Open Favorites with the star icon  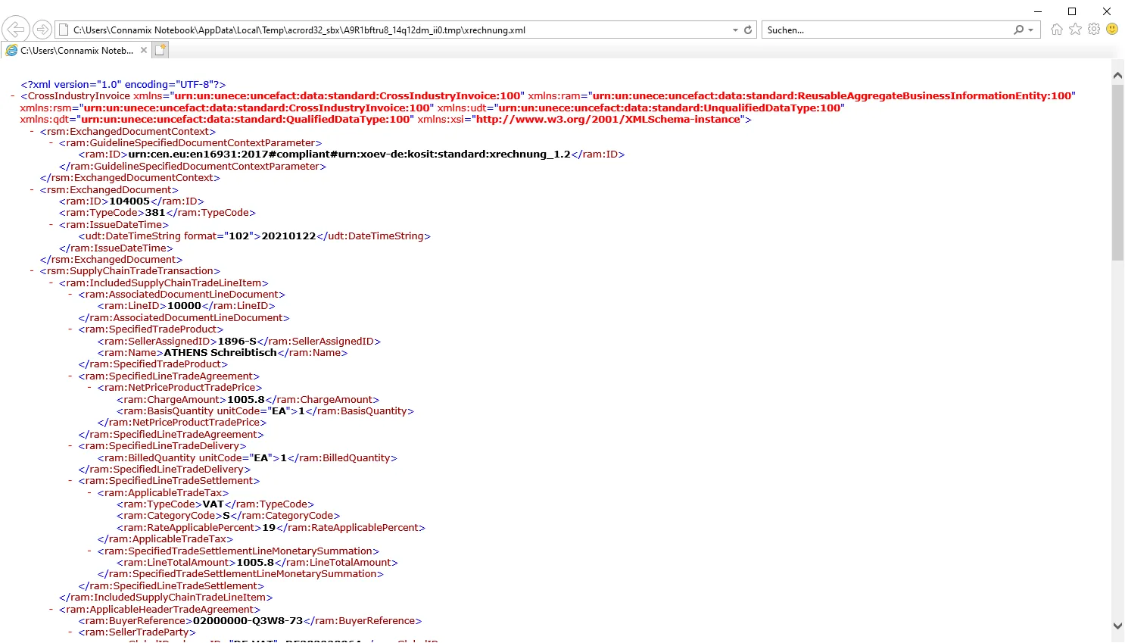coord(1075,30)
